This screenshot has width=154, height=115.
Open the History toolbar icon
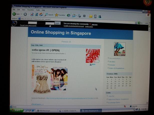[x=69, y=15]
